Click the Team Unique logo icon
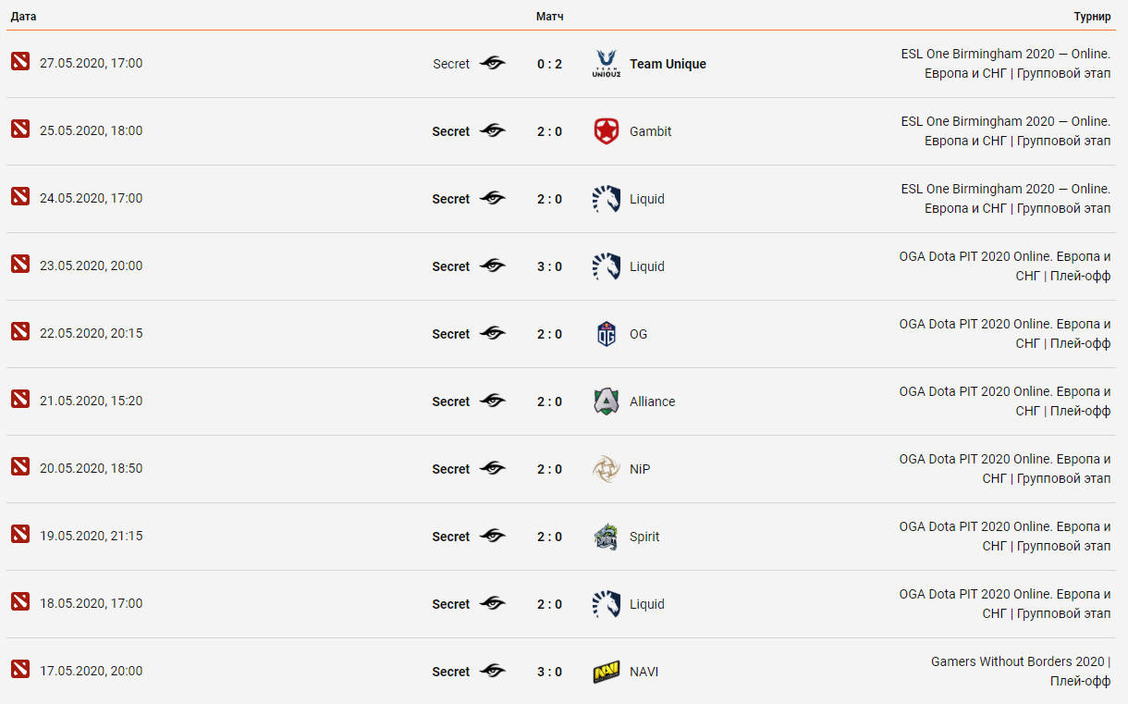 [x=607, y=64]
